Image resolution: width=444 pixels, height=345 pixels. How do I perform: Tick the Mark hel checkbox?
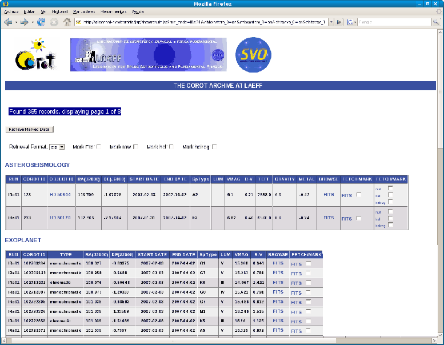[171, 147]
